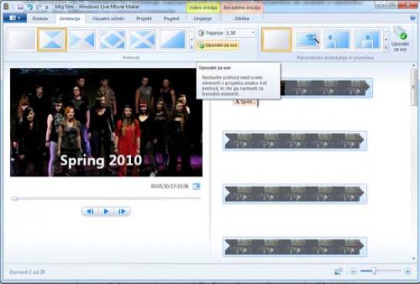This screenshot has width=420, height=284.
Task: Click the save icon in title bar
Action: coord(20,7)
